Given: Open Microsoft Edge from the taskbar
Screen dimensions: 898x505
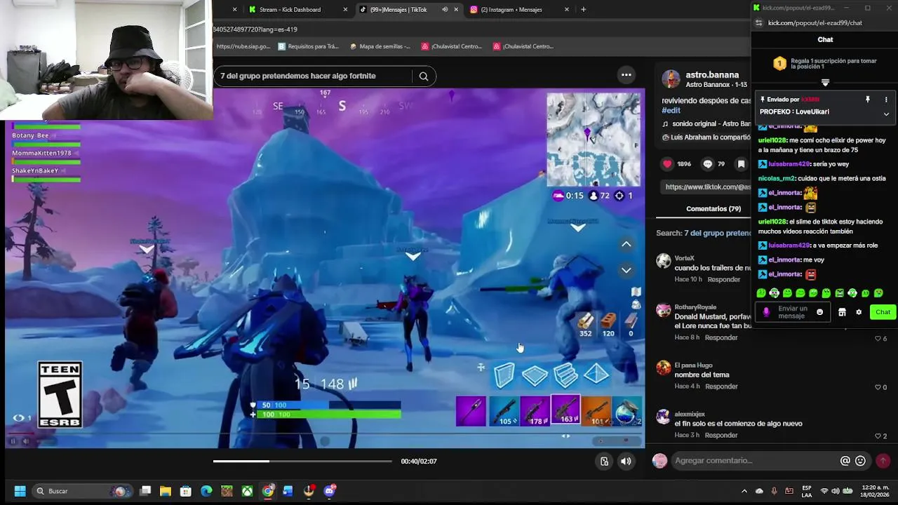Looking at the screenshot, I should tap(206, 491).
